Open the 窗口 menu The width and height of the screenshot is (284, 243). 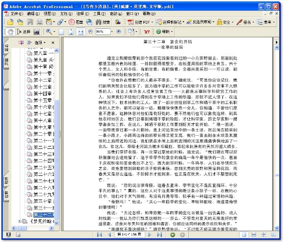(133, 14)
